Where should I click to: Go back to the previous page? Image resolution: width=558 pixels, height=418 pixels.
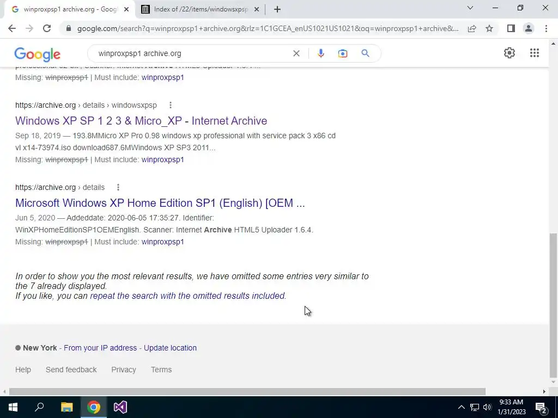tap(12, 28)
